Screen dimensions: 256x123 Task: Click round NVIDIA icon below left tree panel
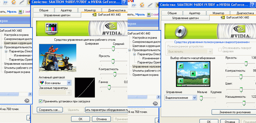(27, 101)
